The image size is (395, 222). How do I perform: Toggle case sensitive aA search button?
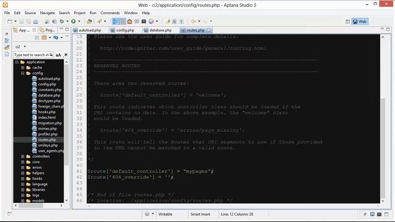tap(58, 55)
